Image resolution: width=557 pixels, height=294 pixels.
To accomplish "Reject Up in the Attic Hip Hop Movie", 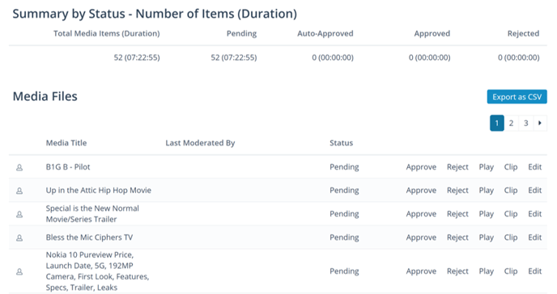I will 457,191.
